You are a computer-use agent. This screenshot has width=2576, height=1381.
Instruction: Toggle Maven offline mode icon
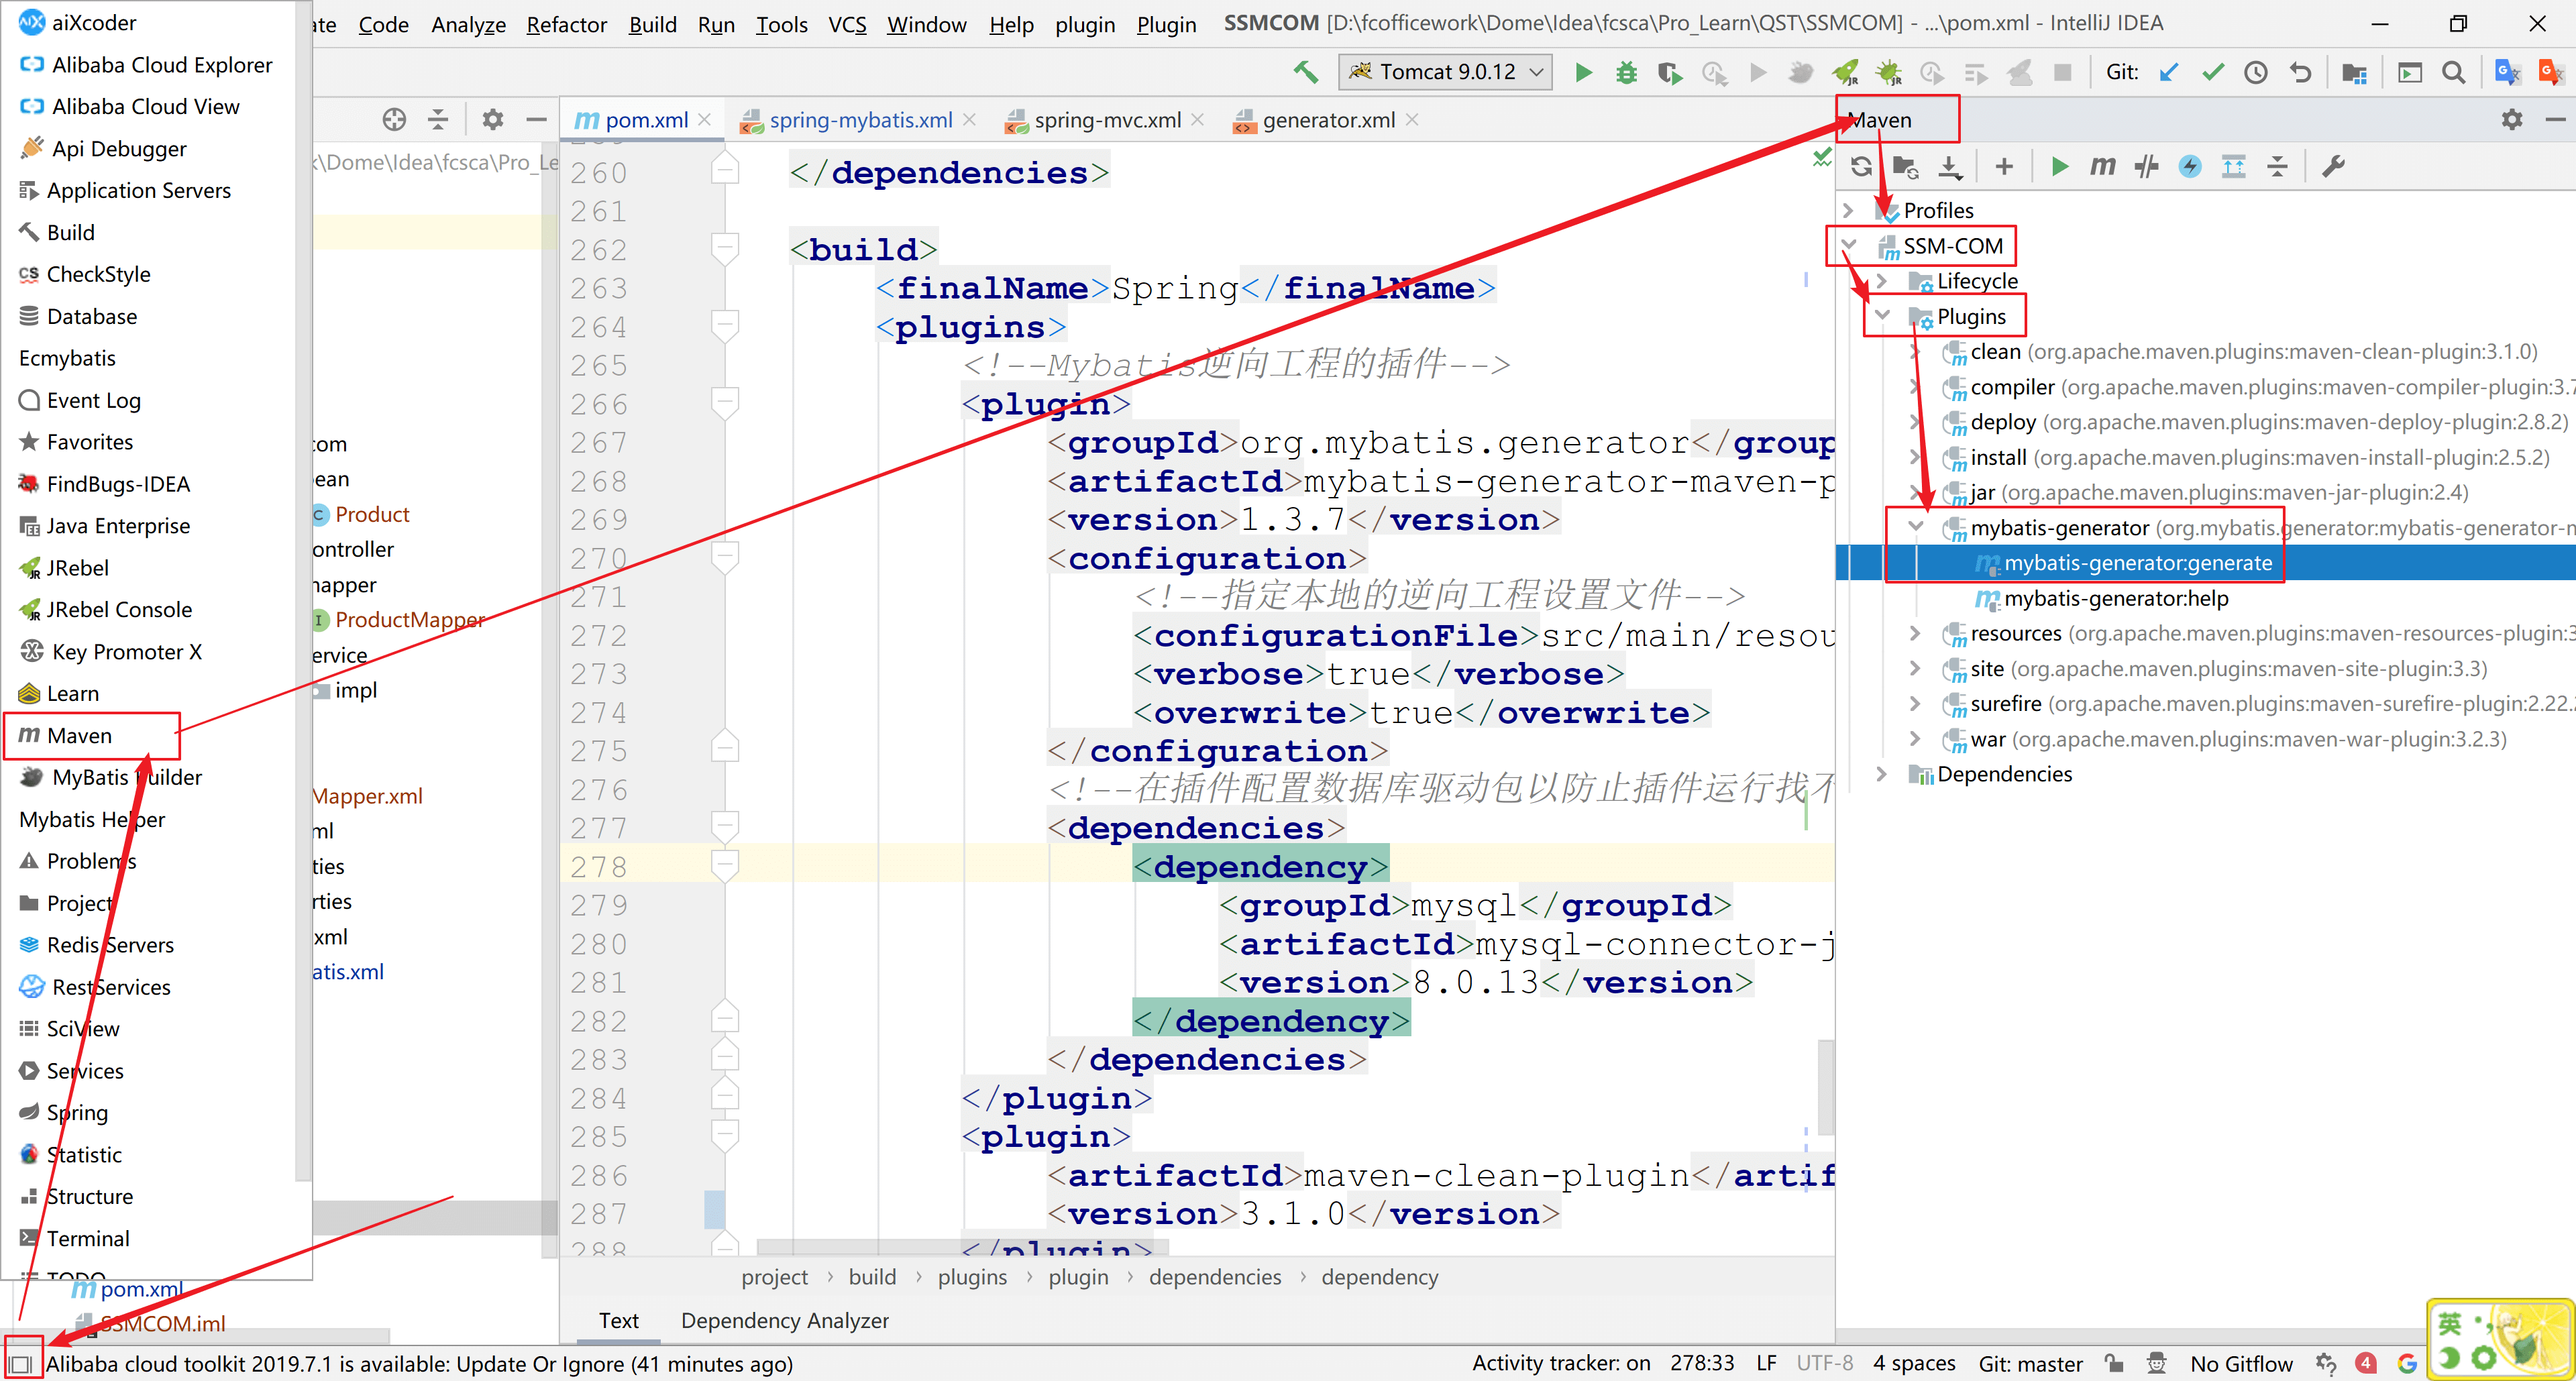click(2146, 167)
